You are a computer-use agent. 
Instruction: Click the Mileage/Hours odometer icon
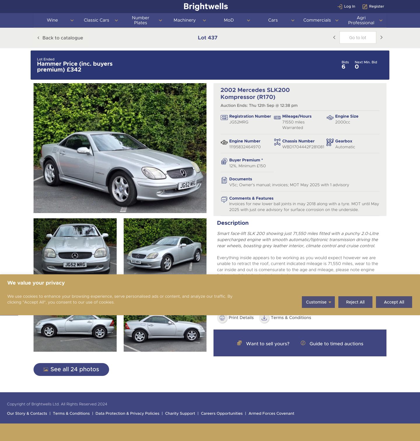point(277,118)
